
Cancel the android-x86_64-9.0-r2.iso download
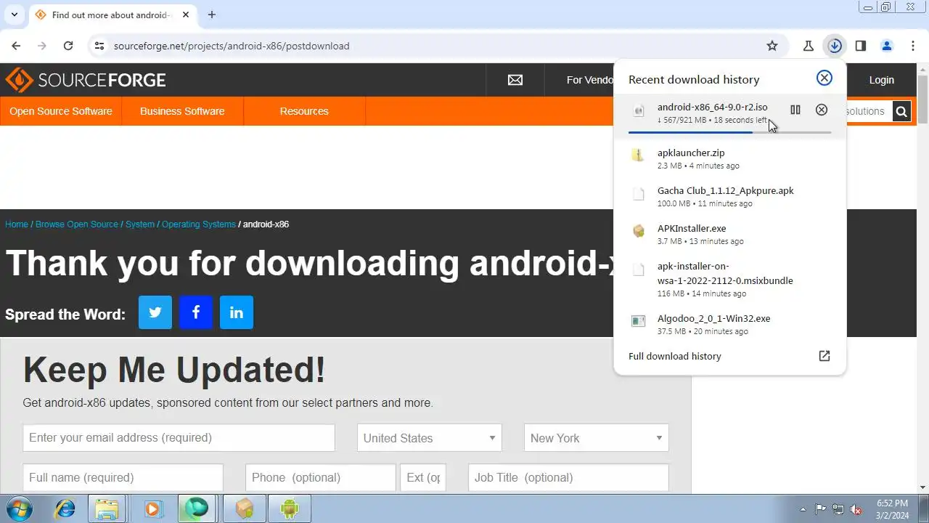tap(822, 110)
